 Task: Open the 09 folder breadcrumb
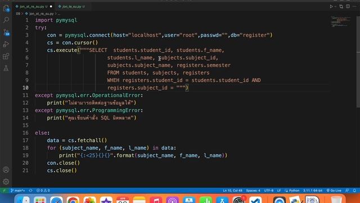(x=18, y=14)
